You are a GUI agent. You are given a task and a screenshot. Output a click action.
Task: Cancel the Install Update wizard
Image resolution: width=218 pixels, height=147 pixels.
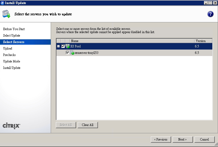[x=205, y=139]
